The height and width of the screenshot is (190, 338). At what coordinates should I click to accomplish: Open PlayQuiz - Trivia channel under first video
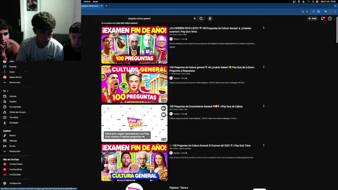179,39
